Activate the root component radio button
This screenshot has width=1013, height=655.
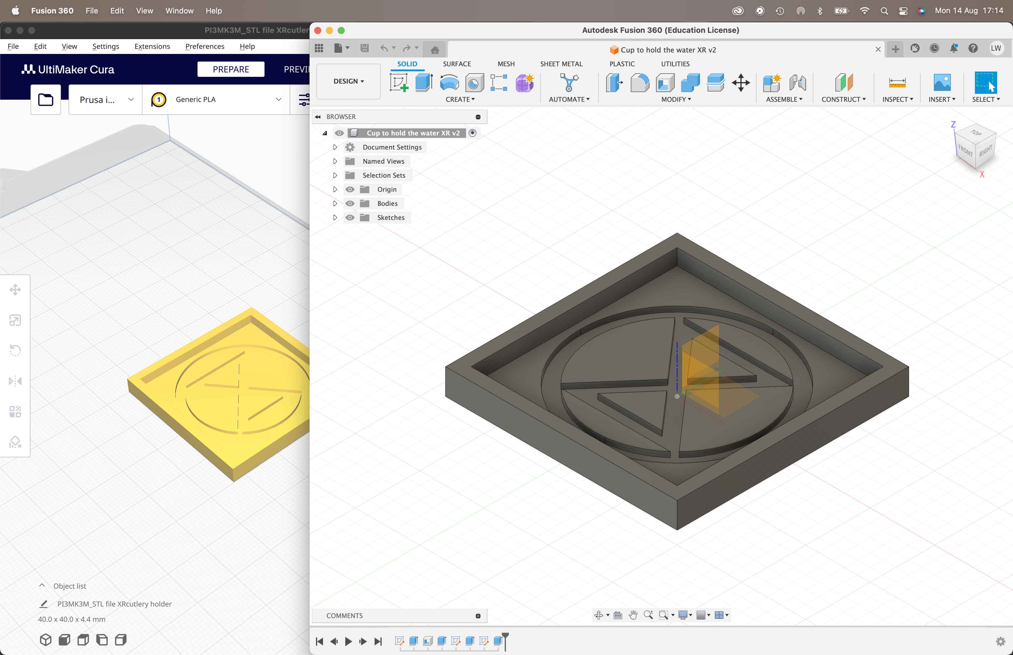pyautogui.click(x=472, y=133)
